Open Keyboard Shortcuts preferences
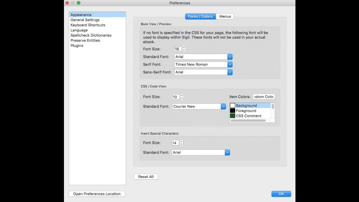This screenshot has height=202, width=359. pyautogui.click(x=87, y=25)
